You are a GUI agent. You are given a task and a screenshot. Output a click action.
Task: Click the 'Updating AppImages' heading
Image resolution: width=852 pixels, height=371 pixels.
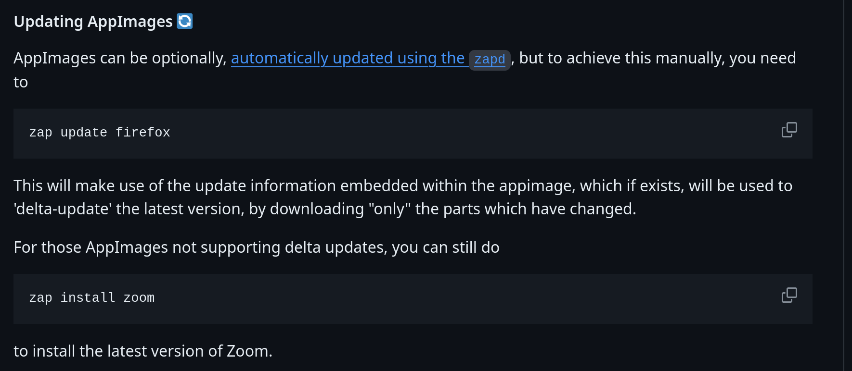click(x=93, y=22)
